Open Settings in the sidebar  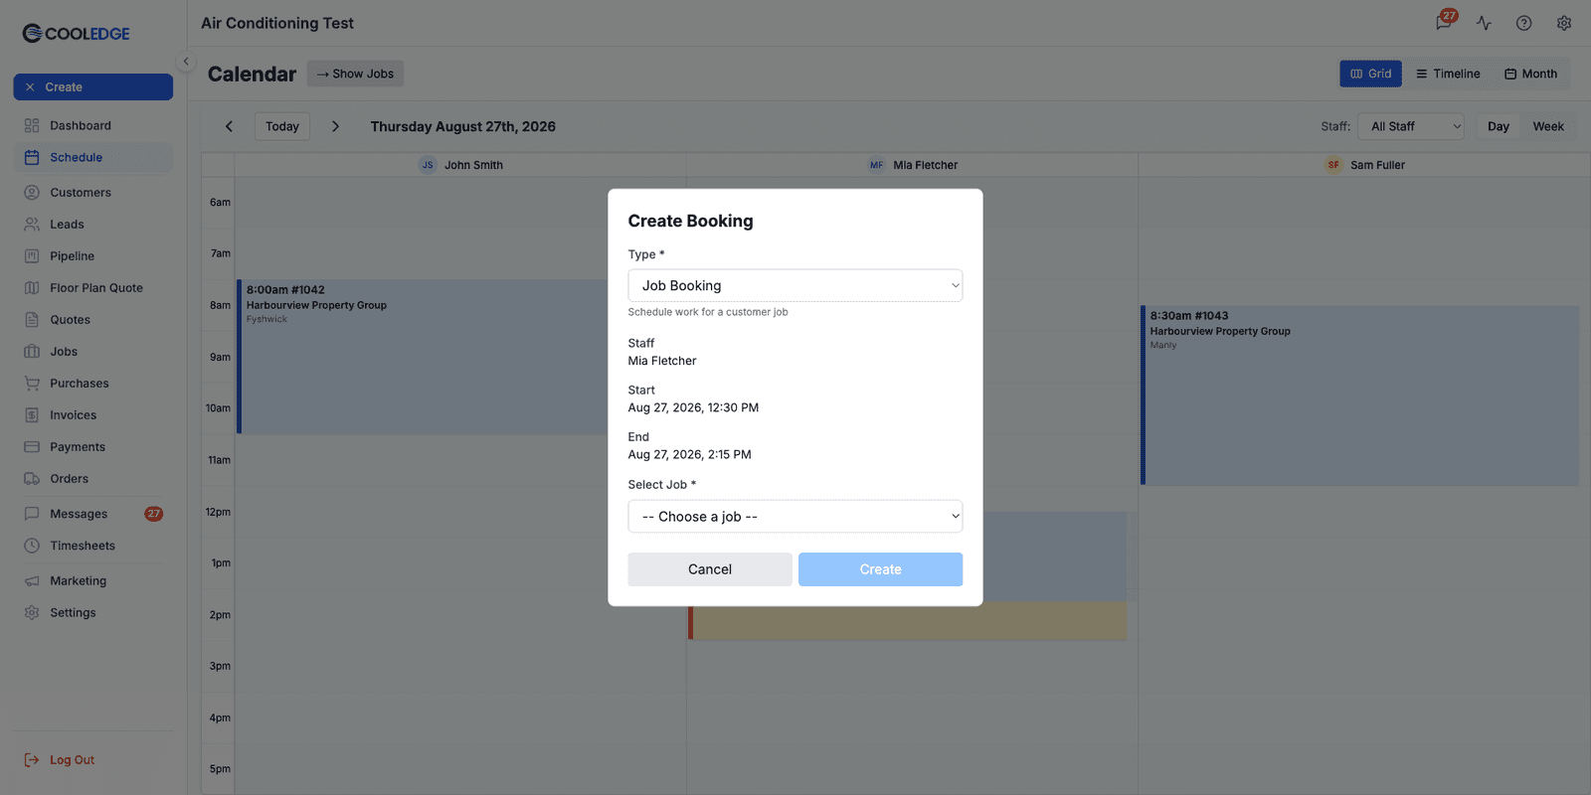(93, 613)
